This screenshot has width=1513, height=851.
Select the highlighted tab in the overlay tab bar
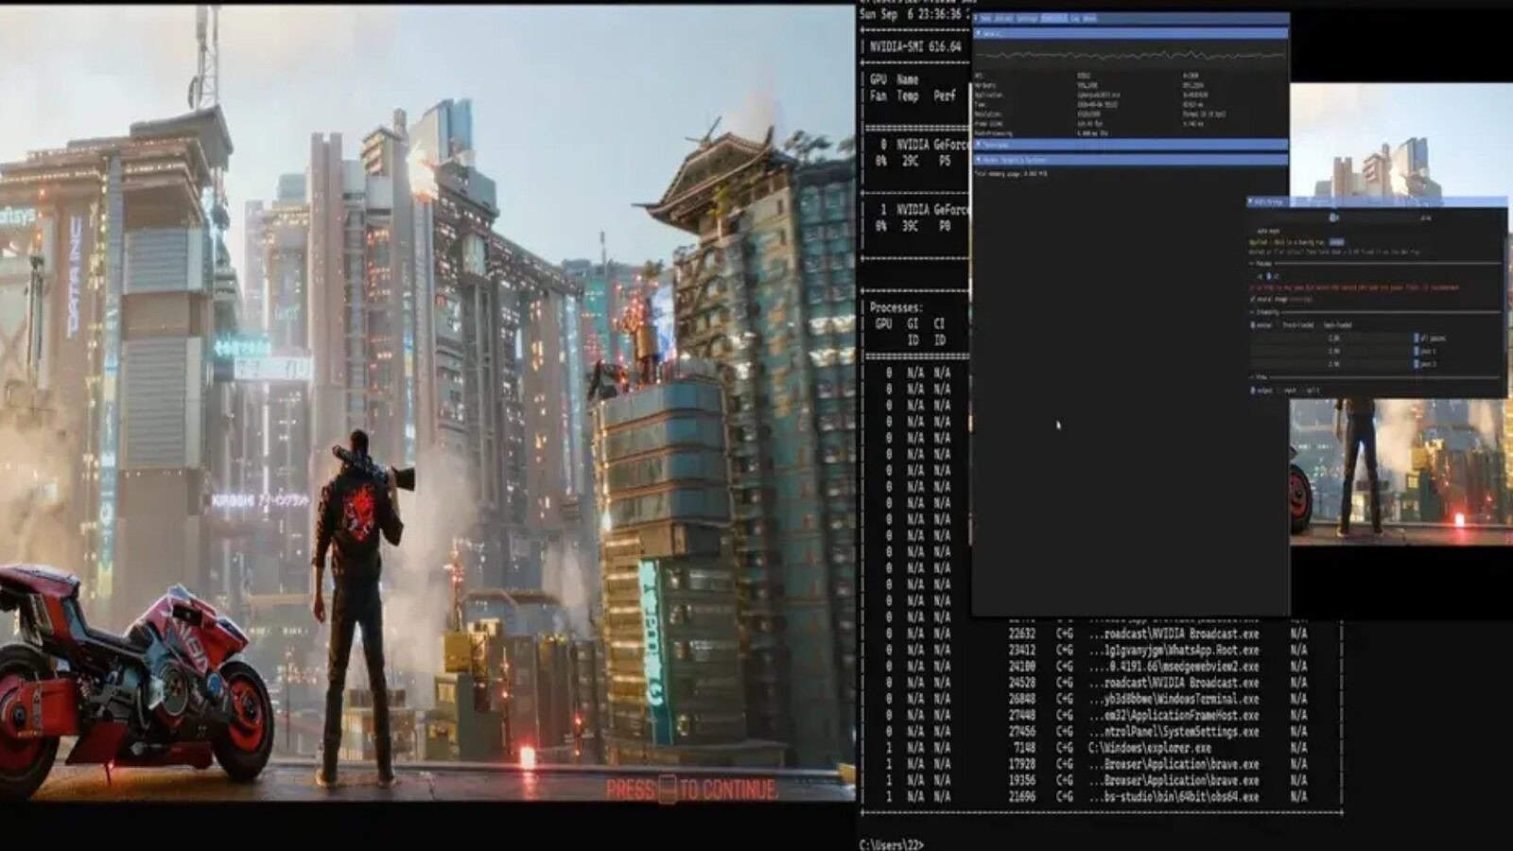click(x=1053, y=18)
